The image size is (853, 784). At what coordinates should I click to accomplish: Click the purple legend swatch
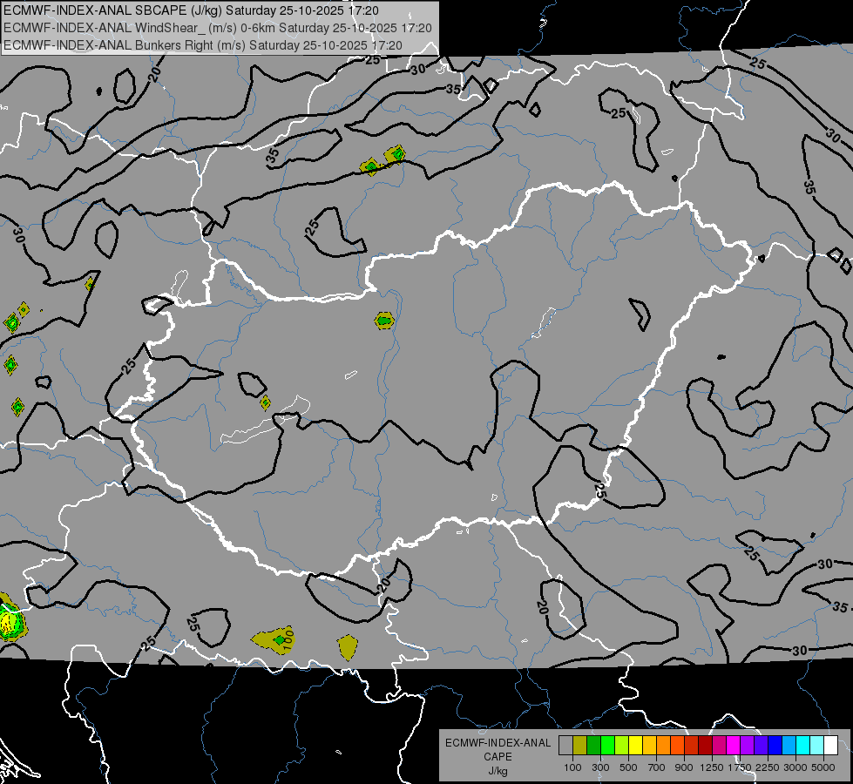click(748, 745)
